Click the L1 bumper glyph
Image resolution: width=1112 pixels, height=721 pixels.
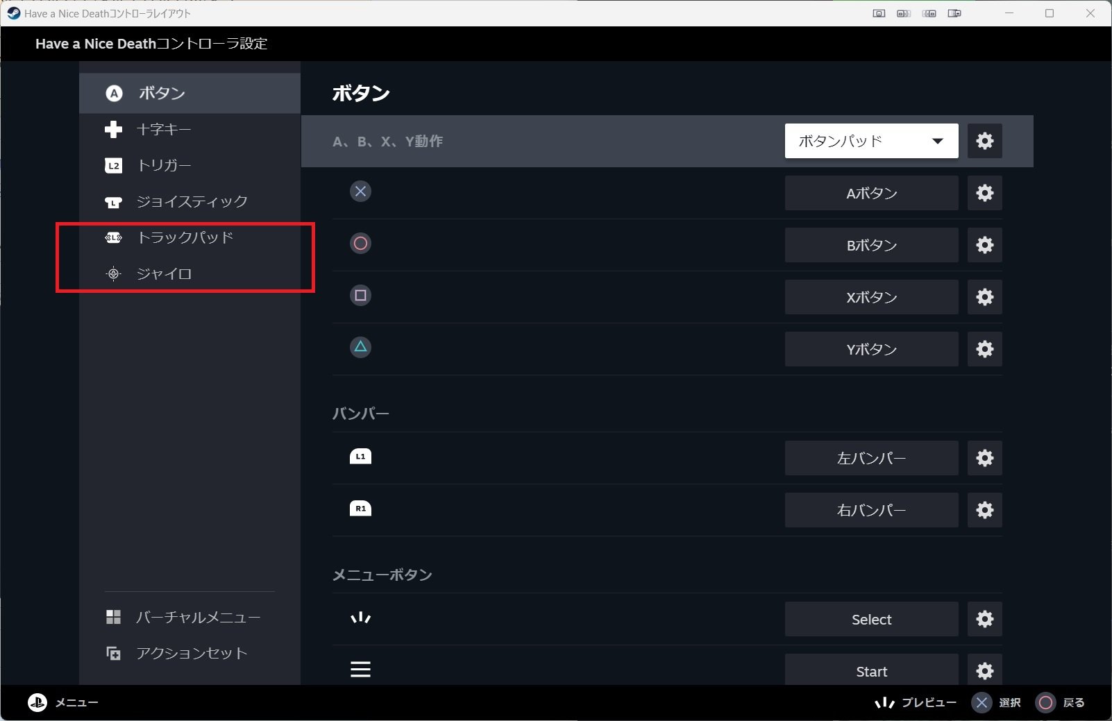coord(360,456)
